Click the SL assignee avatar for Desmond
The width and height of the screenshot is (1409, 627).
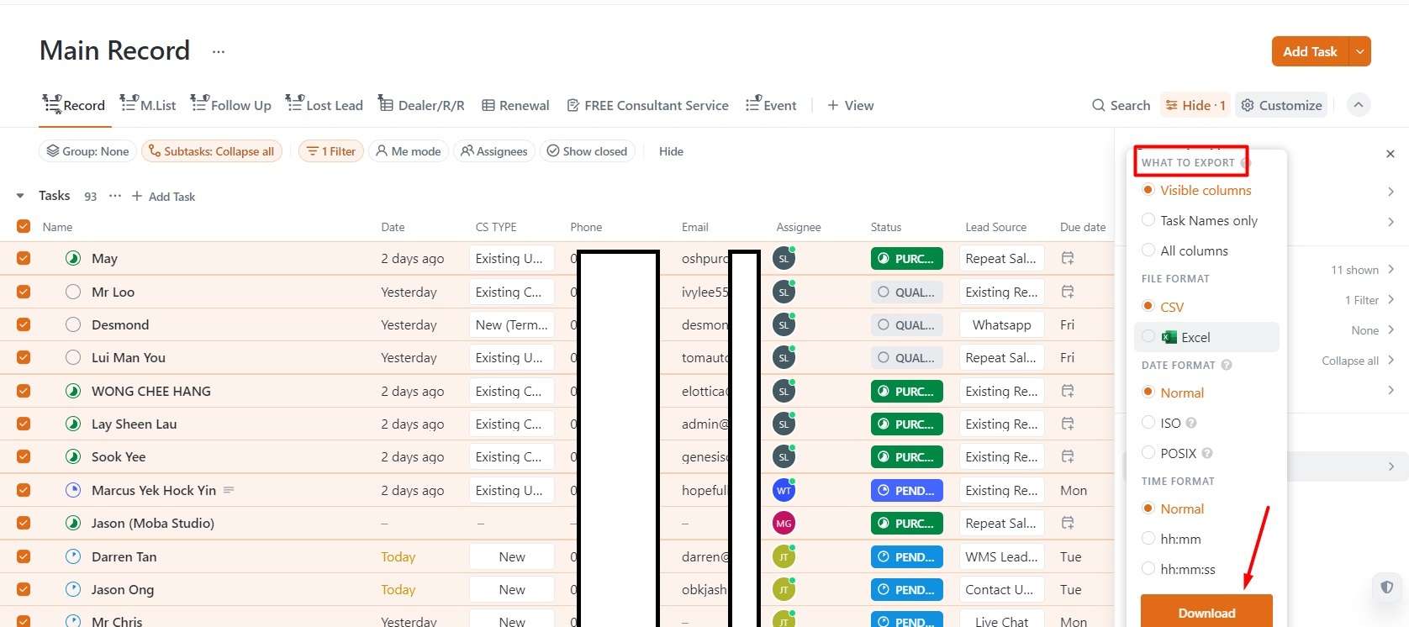784,325
